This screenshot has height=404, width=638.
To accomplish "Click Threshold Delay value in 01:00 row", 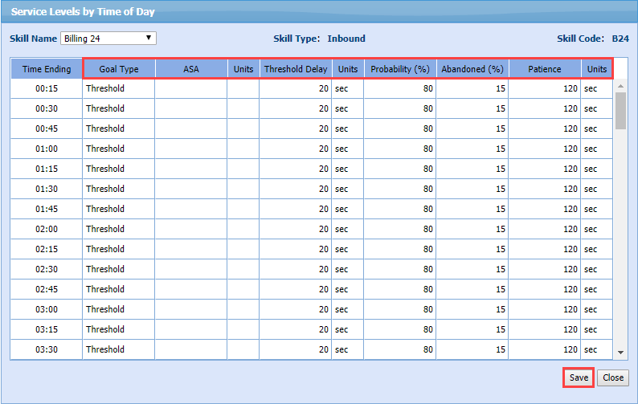I will tap(295, 149).
